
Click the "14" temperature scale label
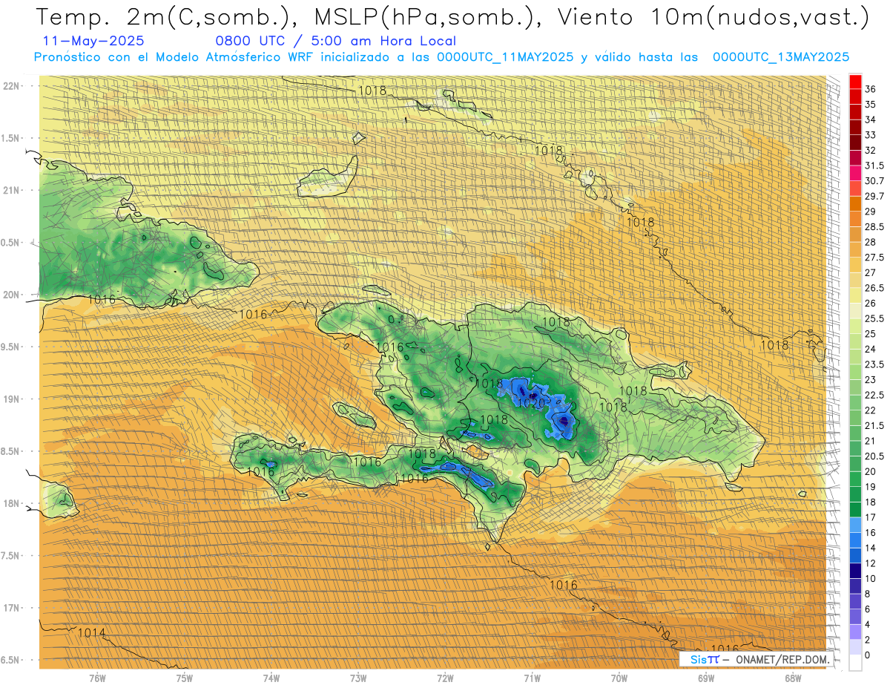(871, 548)
